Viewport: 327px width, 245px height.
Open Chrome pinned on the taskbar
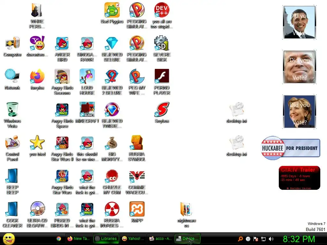pos(59,239)
